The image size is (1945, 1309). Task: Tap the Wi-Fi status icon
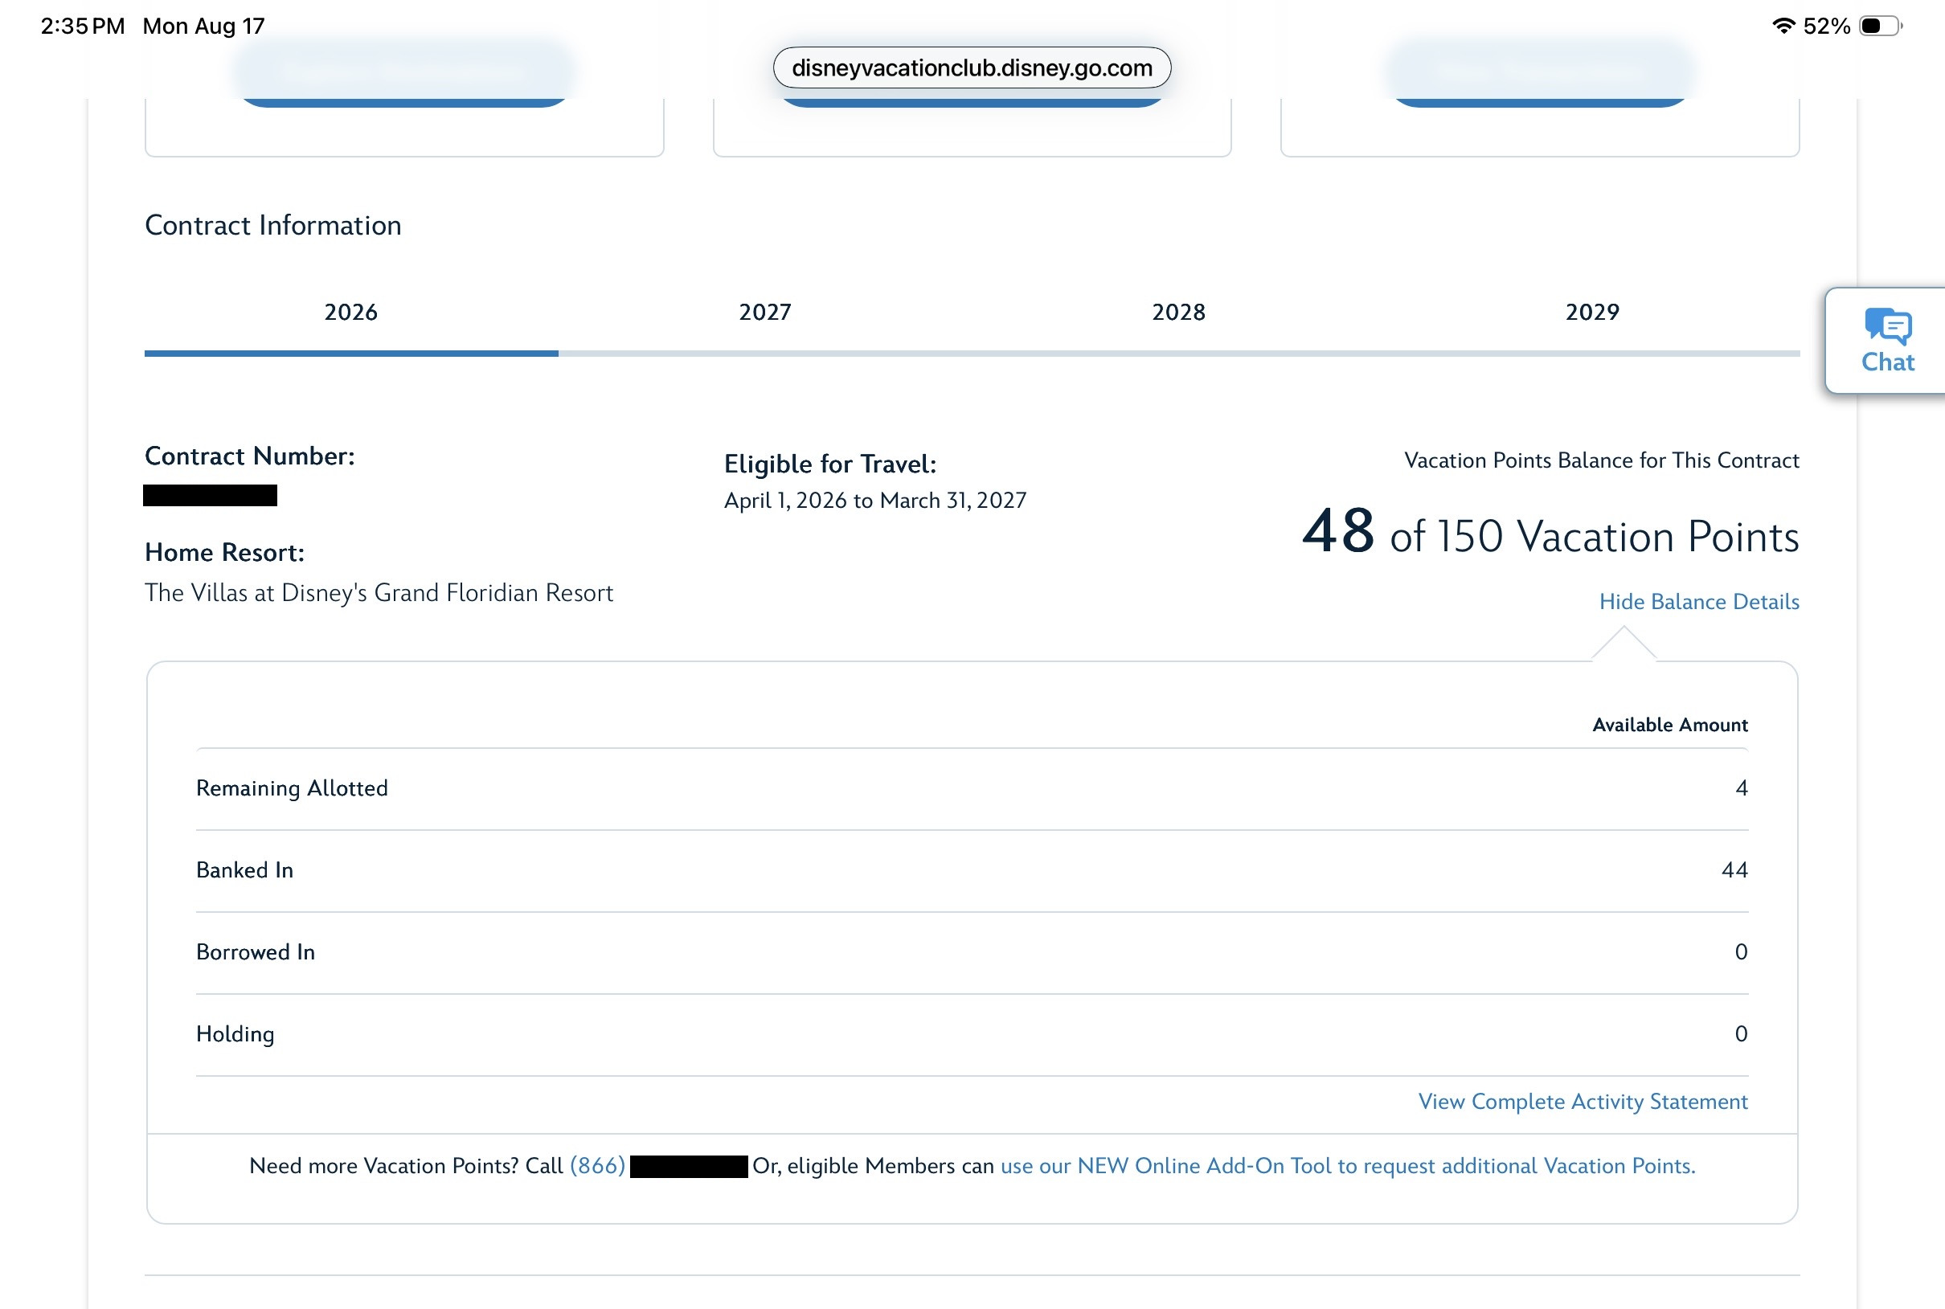[x=1783, y=26]
